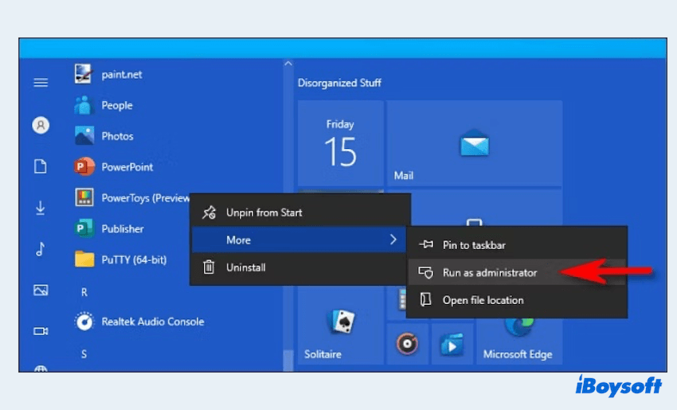The height and width of the screenshot is (410, 677).
Task: Open Downloads from the Start sidebar
Action: (x=41, y=208)
